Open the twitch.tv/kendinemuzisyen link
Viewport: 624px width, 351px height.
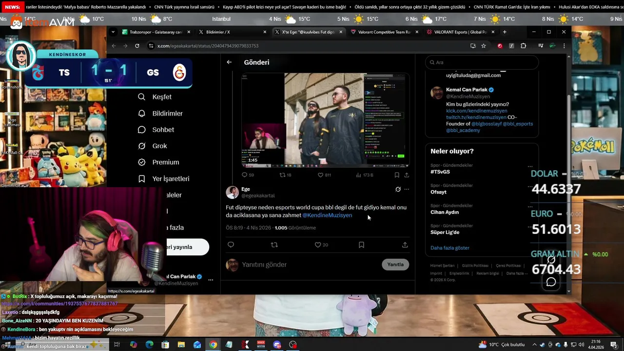476,117
